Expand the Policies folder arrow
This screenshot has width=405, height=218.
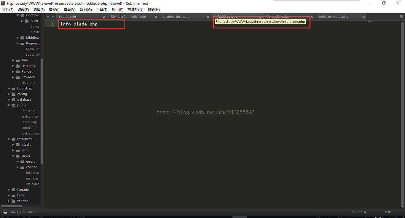[13, 72]
